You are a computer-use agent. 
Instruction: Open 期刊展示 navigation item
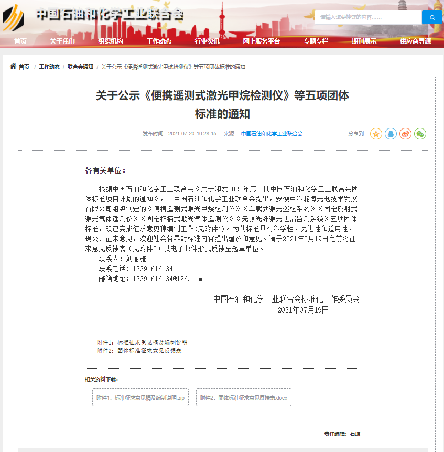[364, 41]
